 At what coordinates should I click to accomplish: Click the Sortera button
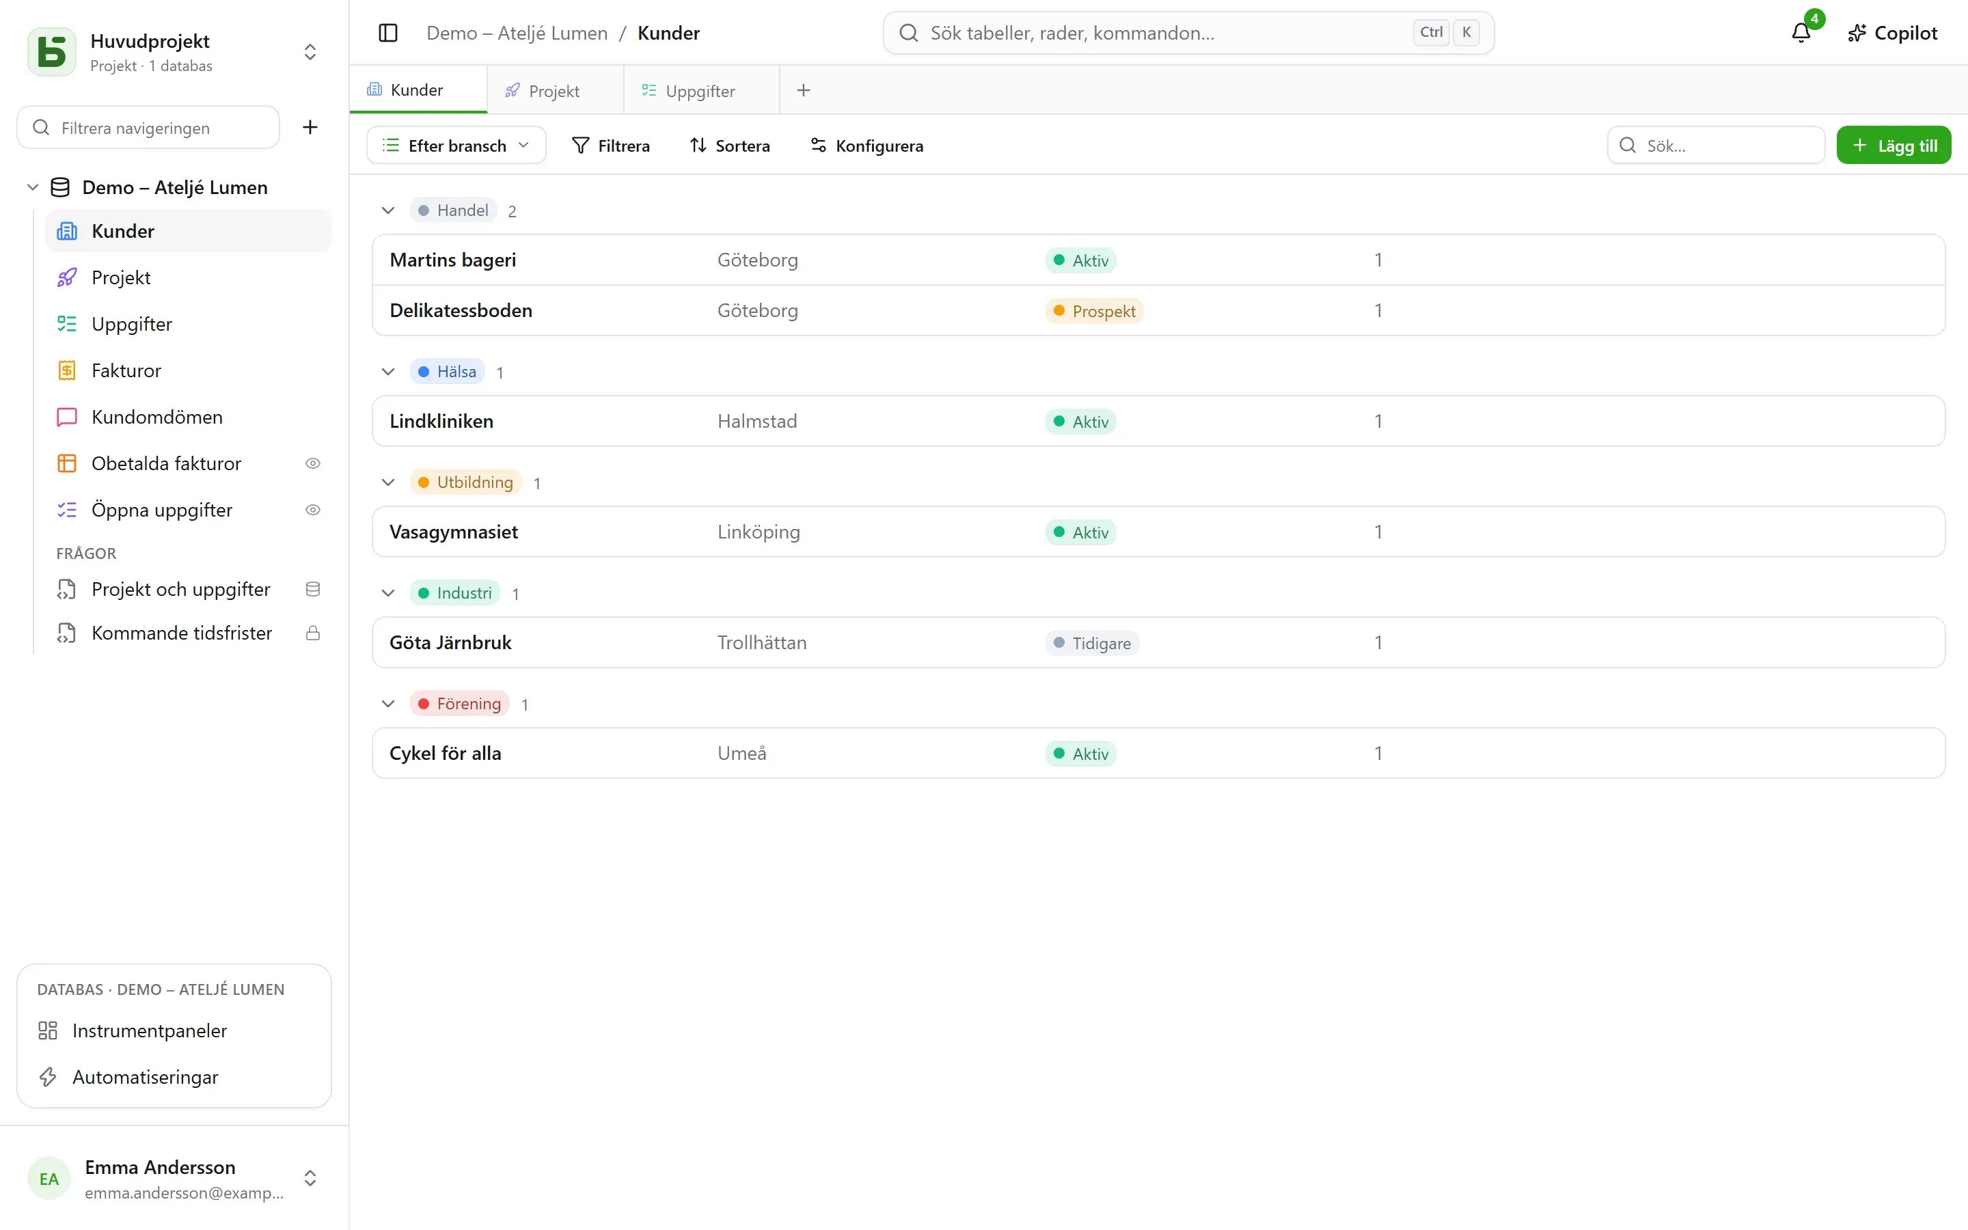click(x=730, y=145)
